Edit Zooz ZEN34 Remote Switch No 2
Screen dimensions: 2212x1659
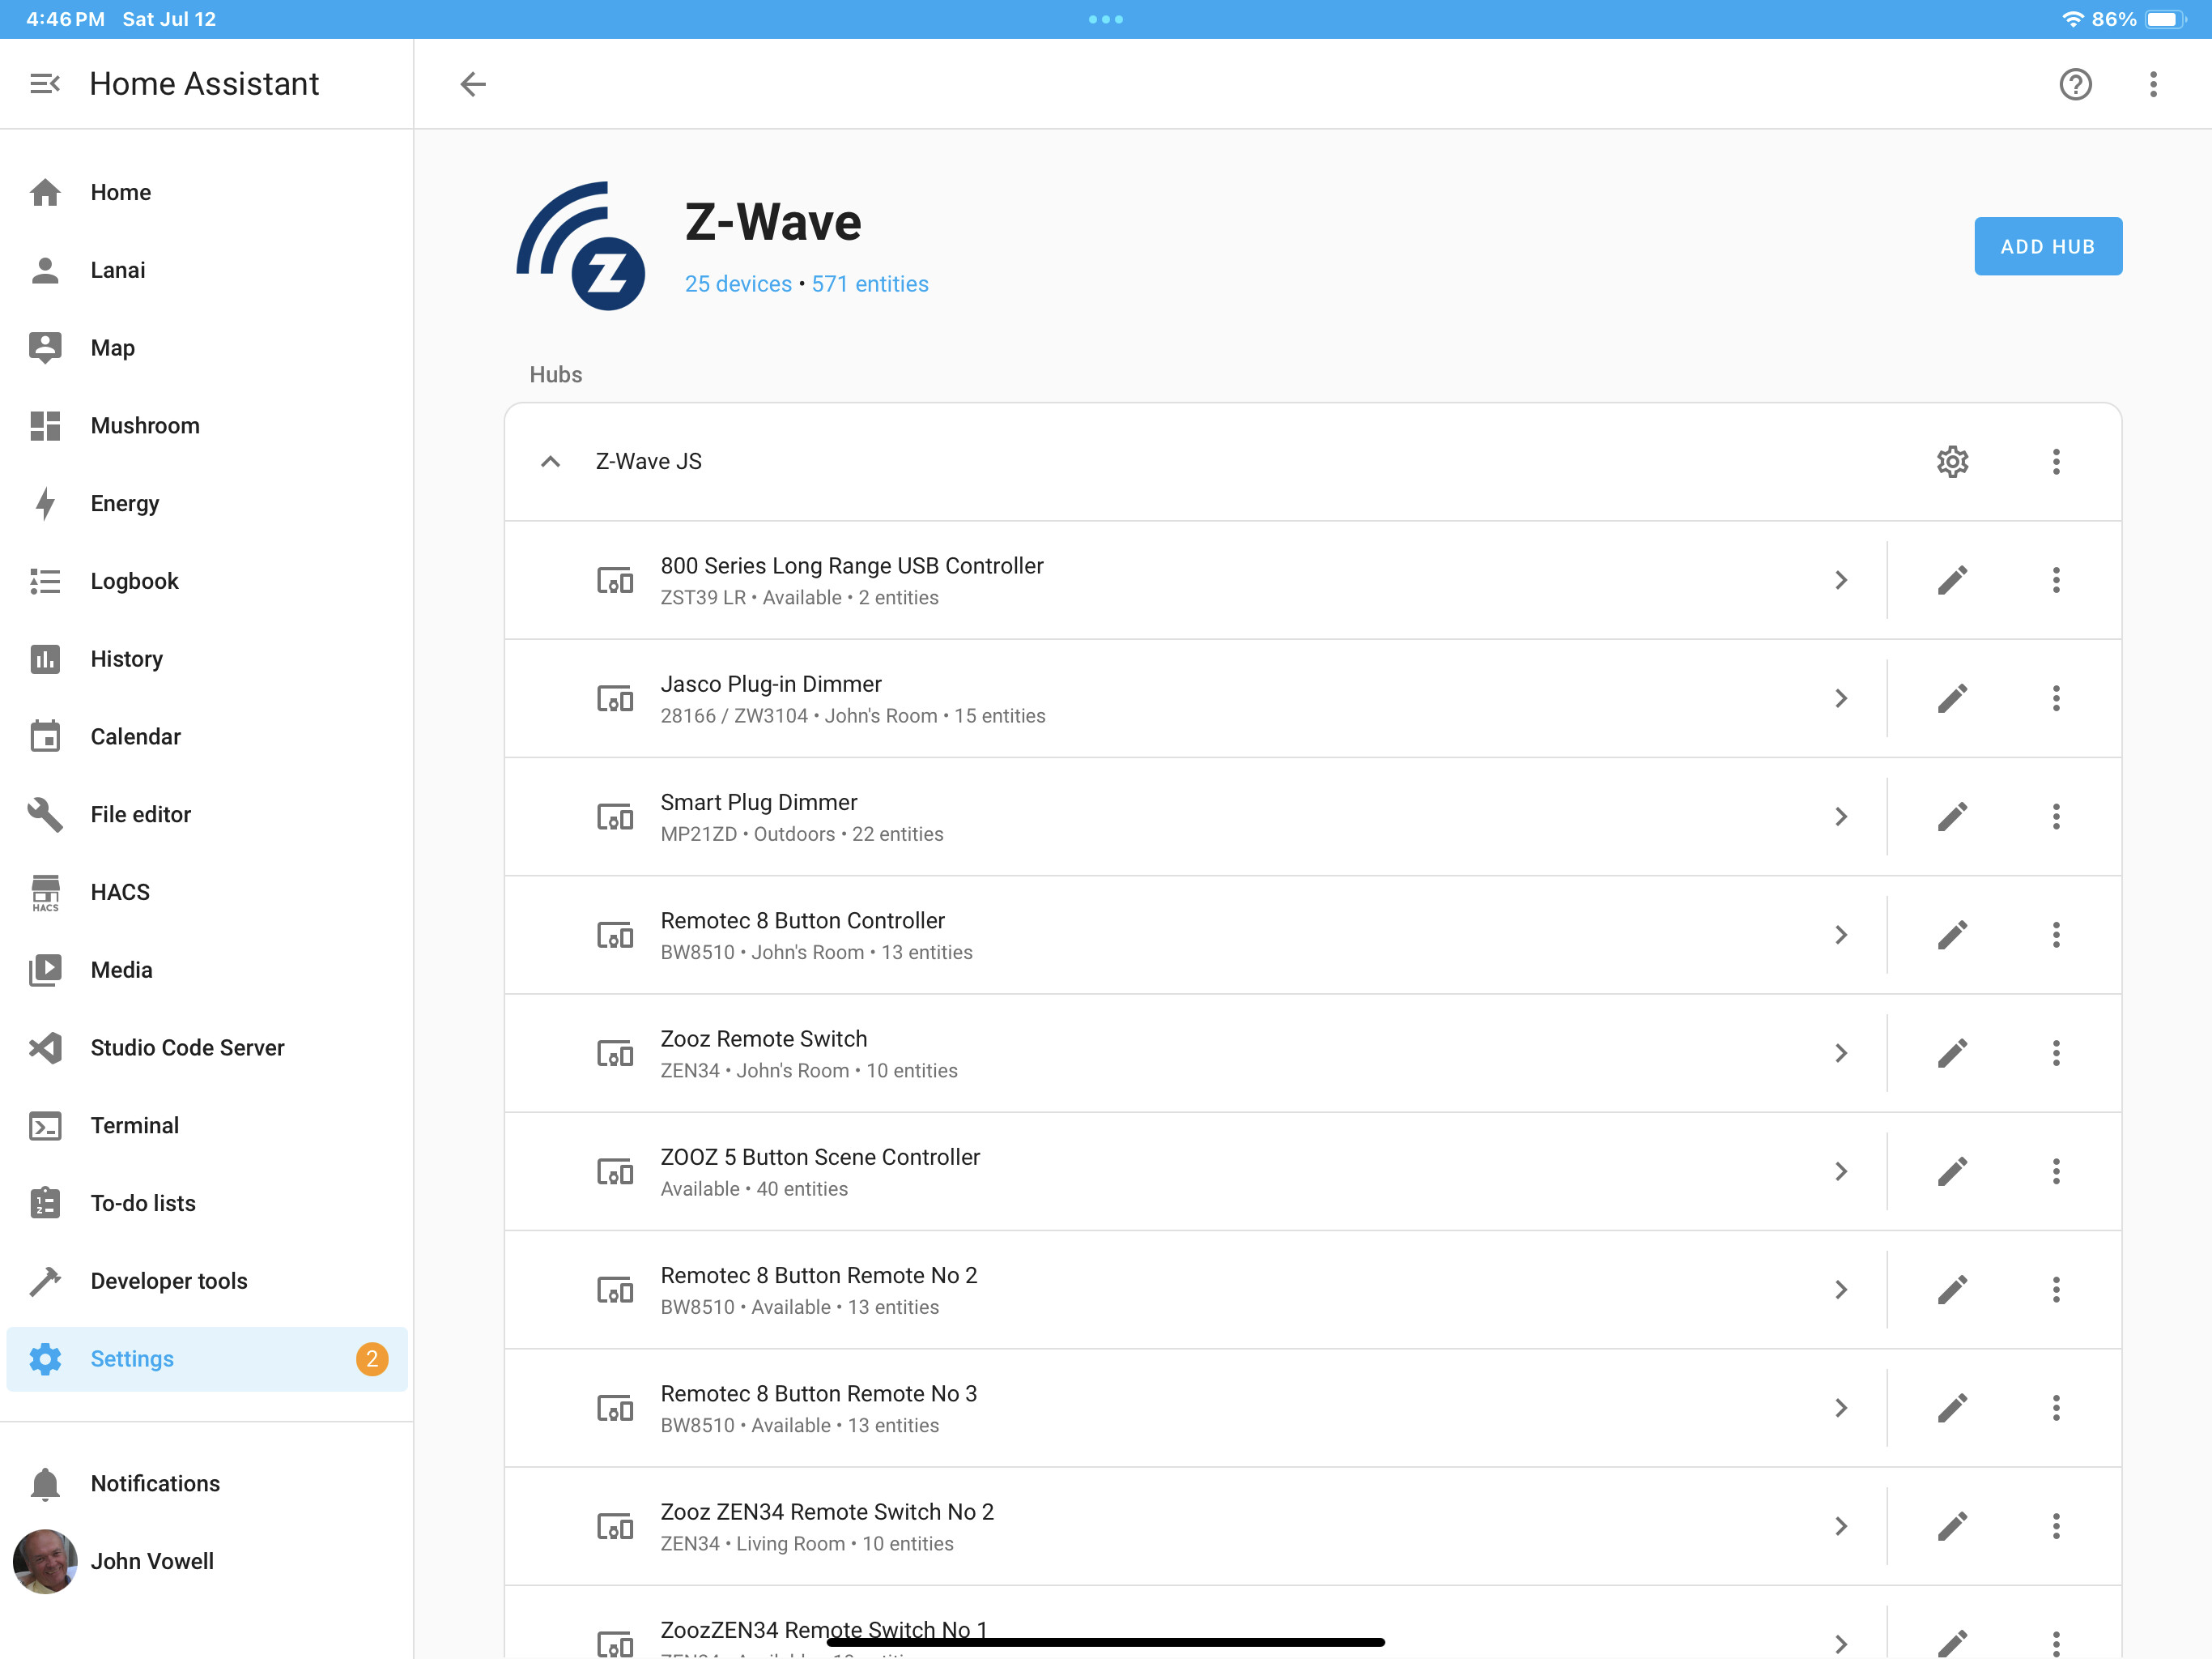(1952, 1526)
